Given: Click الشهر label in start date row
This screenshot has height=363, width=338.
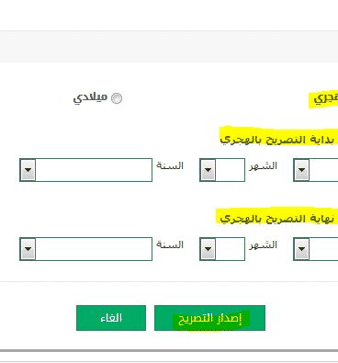Looking at the screenshot, I should (x=263, y=165).
